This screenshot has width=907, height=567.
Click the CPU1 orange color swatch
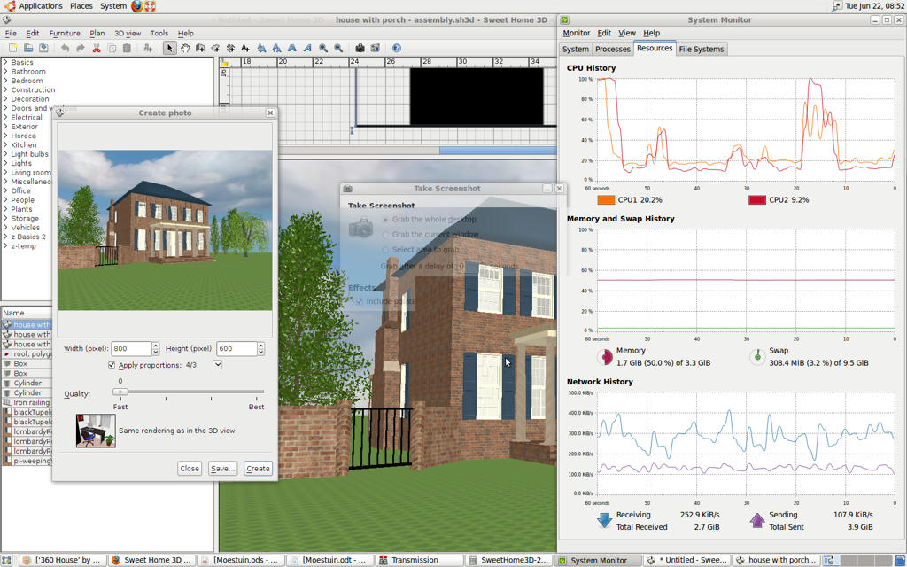(606, 200)
